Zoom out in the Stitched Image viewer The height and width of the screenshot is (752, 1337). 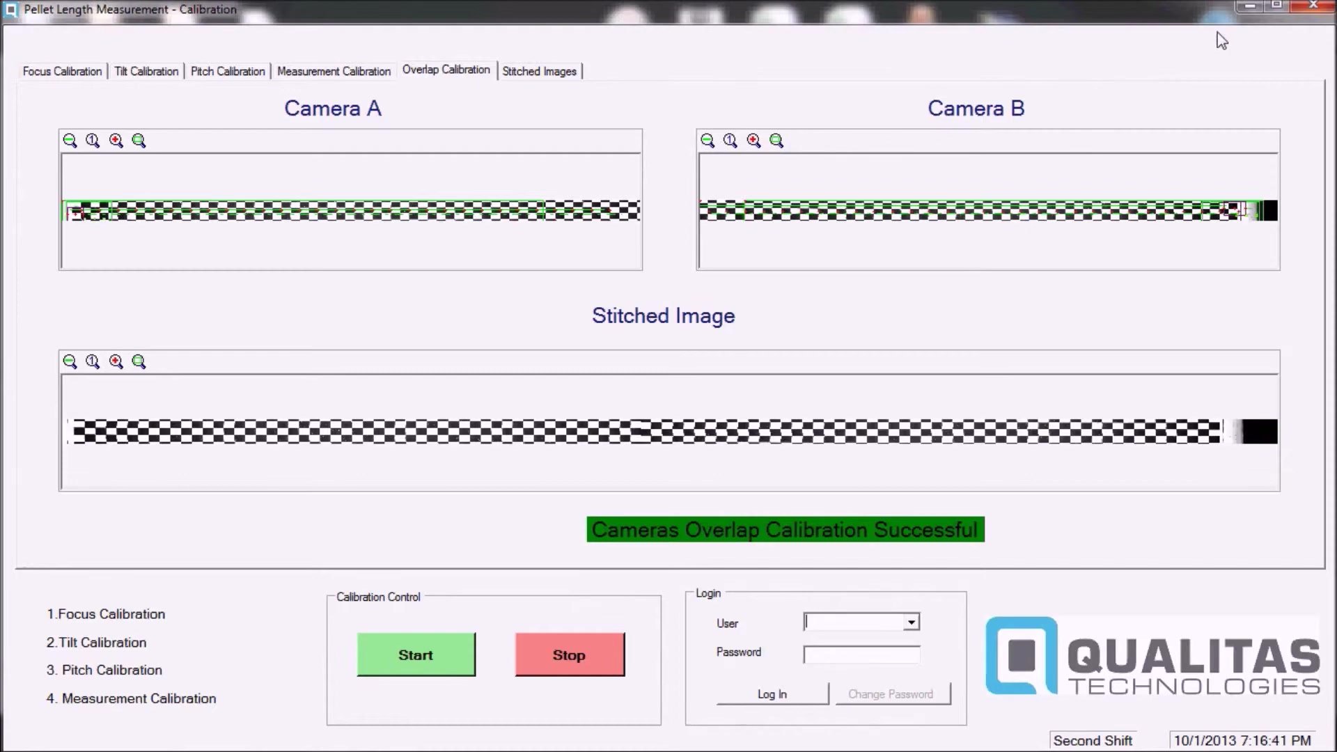tap(70, 361)
